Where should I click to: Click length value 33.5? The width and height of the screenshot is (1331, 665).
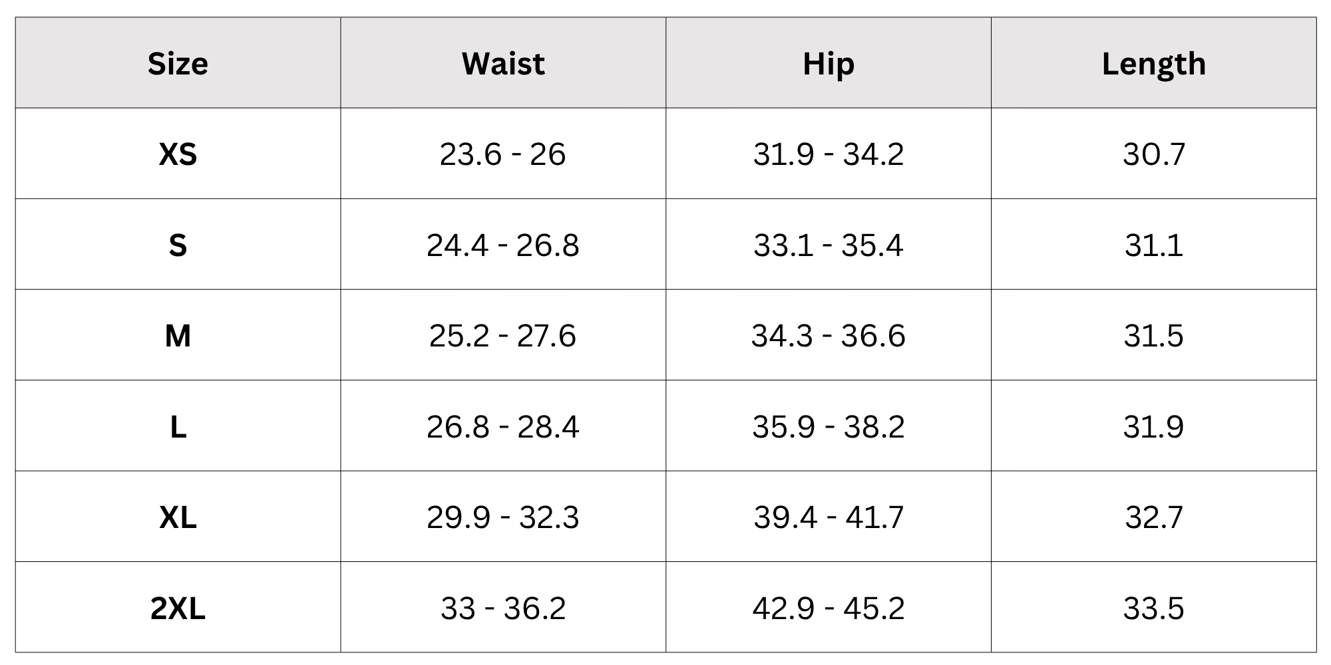point(1154,608)
